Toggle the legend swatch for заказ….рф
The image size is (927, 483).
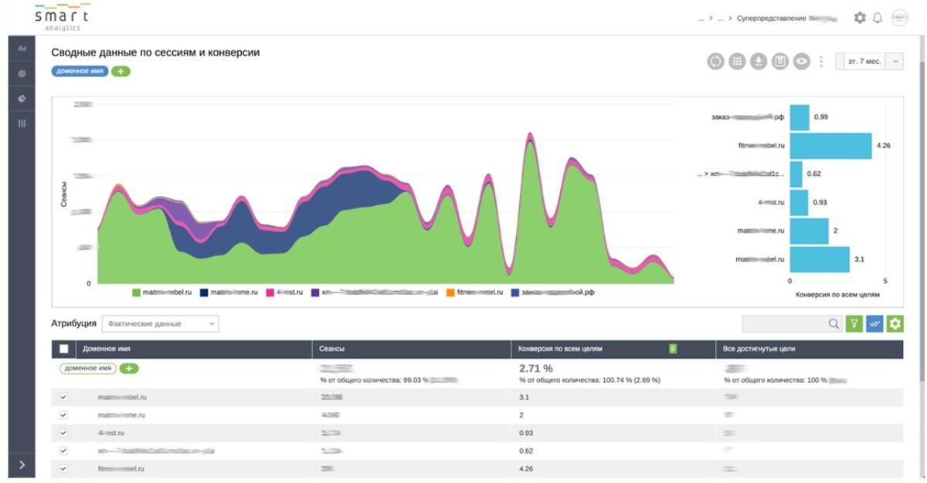coord(514,293)
